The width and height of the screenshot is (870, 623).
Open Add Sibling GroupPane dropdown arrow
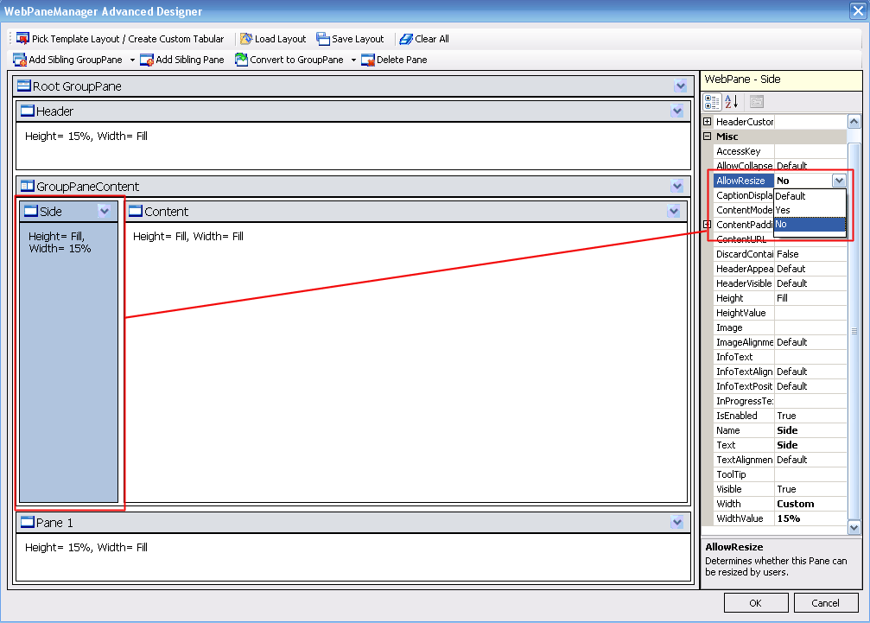click(132, 60)
